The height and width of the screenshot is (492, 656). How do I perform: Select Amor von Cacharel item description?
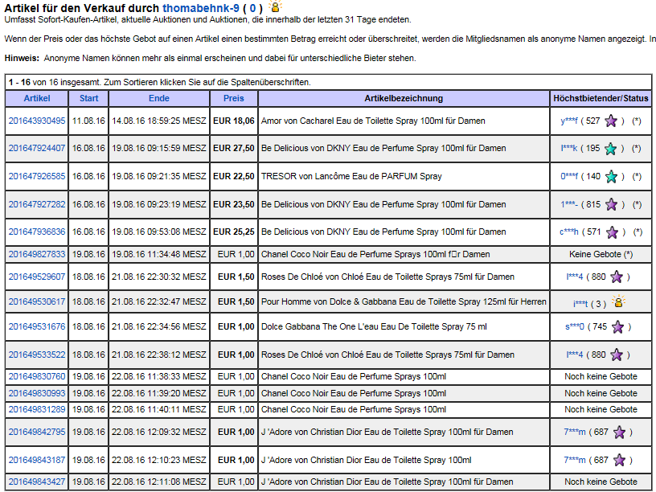(x=373, y=121)
